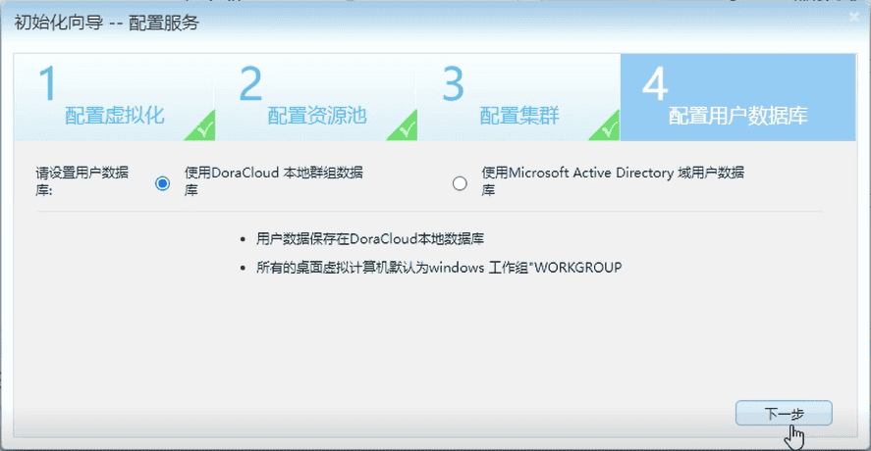
Task: Select the DoraCloud local group database option
Action: [x=162, y=183]
